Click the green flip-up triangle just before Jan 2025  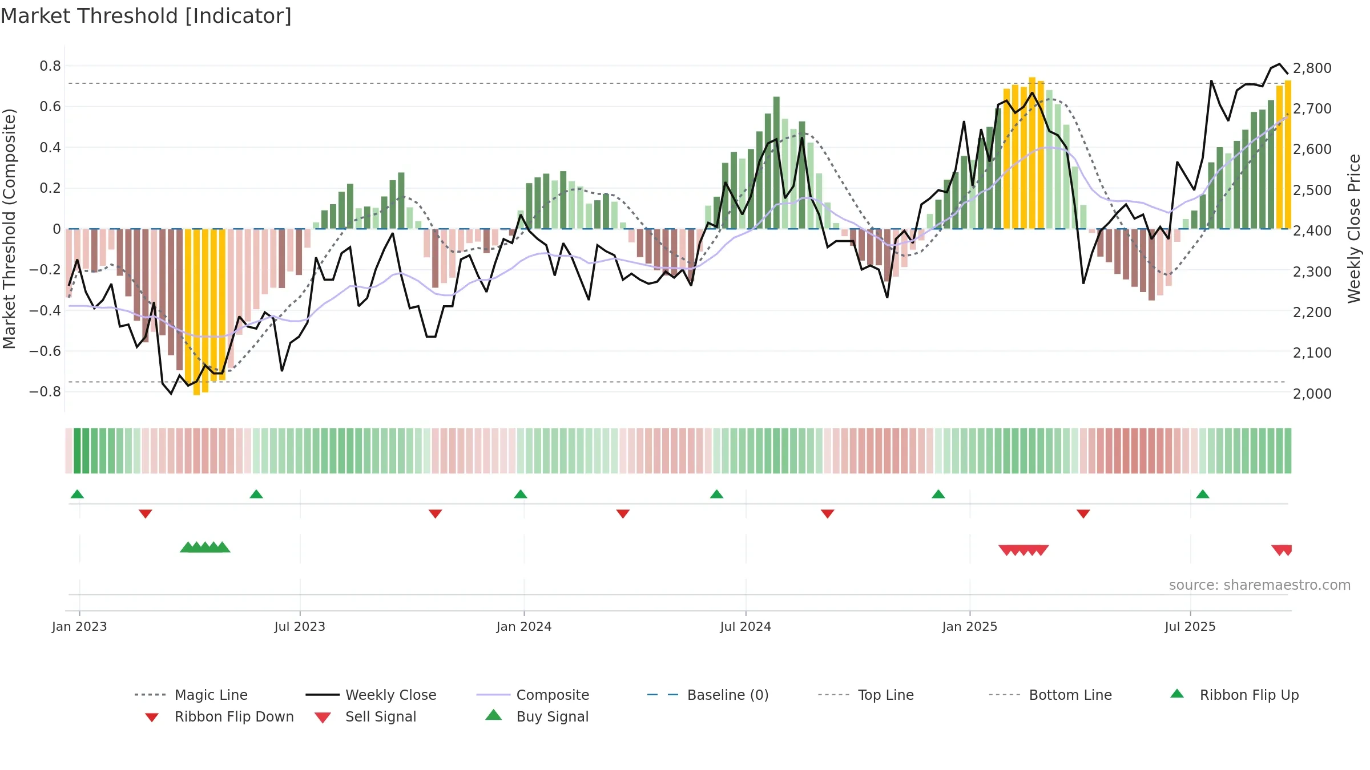938,494
